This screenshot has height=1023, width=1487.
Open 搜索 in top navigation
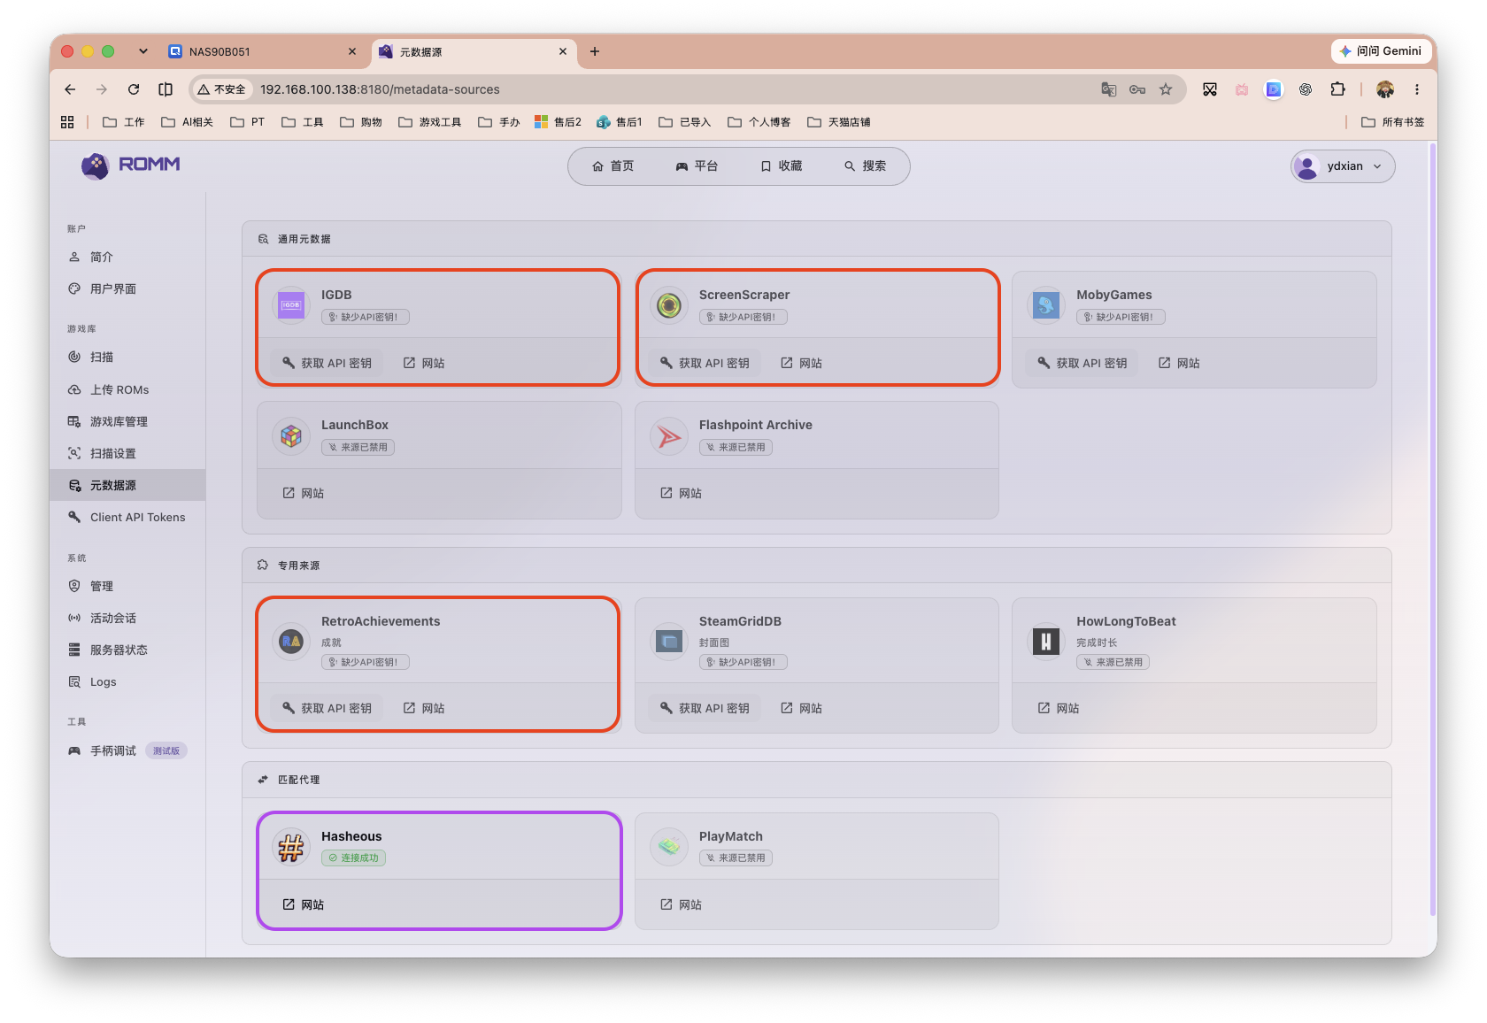tap(865, 166)
